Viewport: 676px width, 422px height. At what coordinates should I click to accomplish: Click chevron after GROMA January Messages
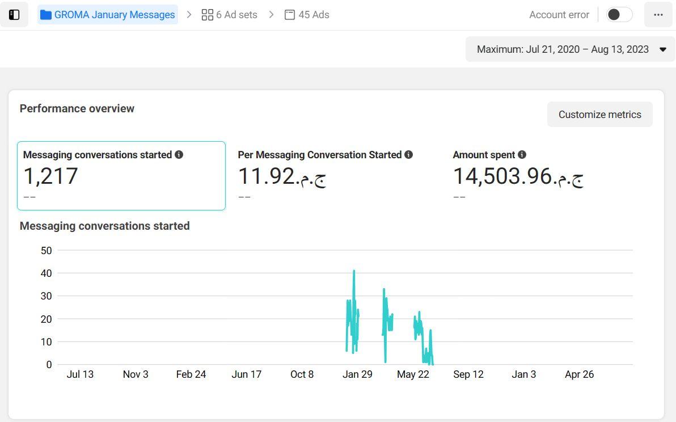[189, 15]
